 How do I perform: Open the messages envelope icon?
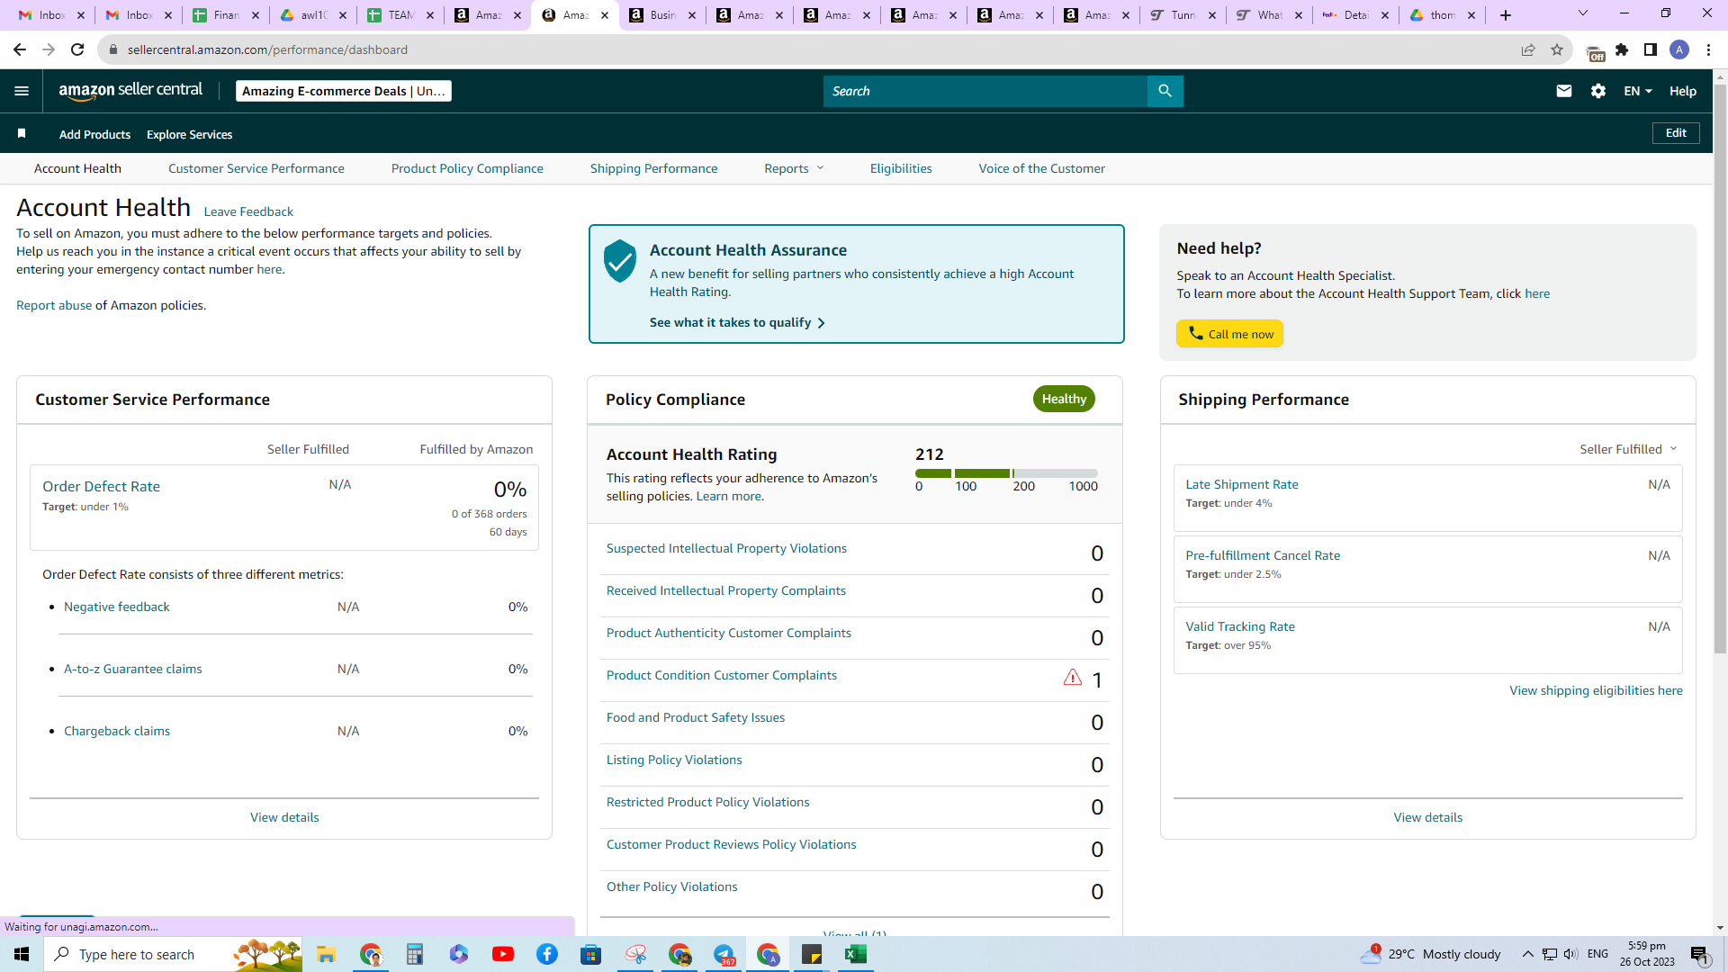click(1564, 91)
